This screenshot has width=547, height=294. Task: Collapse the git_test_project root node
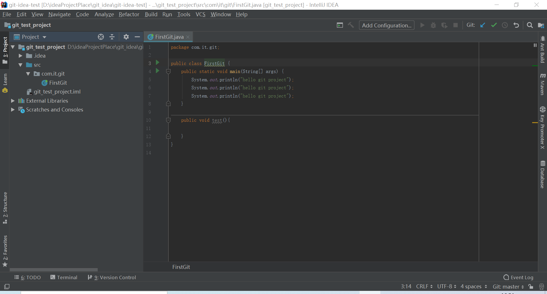pos(13,47)
